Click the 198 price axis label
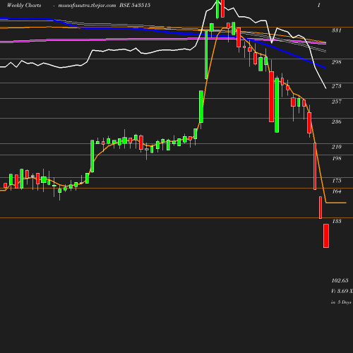The image size is (353, 353). pyautogui.click(x=337, y=158)
